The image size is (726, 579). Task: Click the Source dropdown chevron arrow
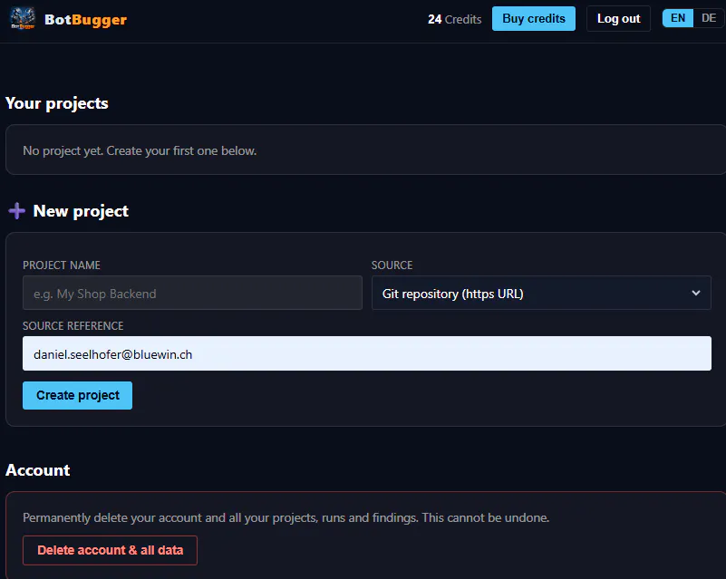pos(695,293)
